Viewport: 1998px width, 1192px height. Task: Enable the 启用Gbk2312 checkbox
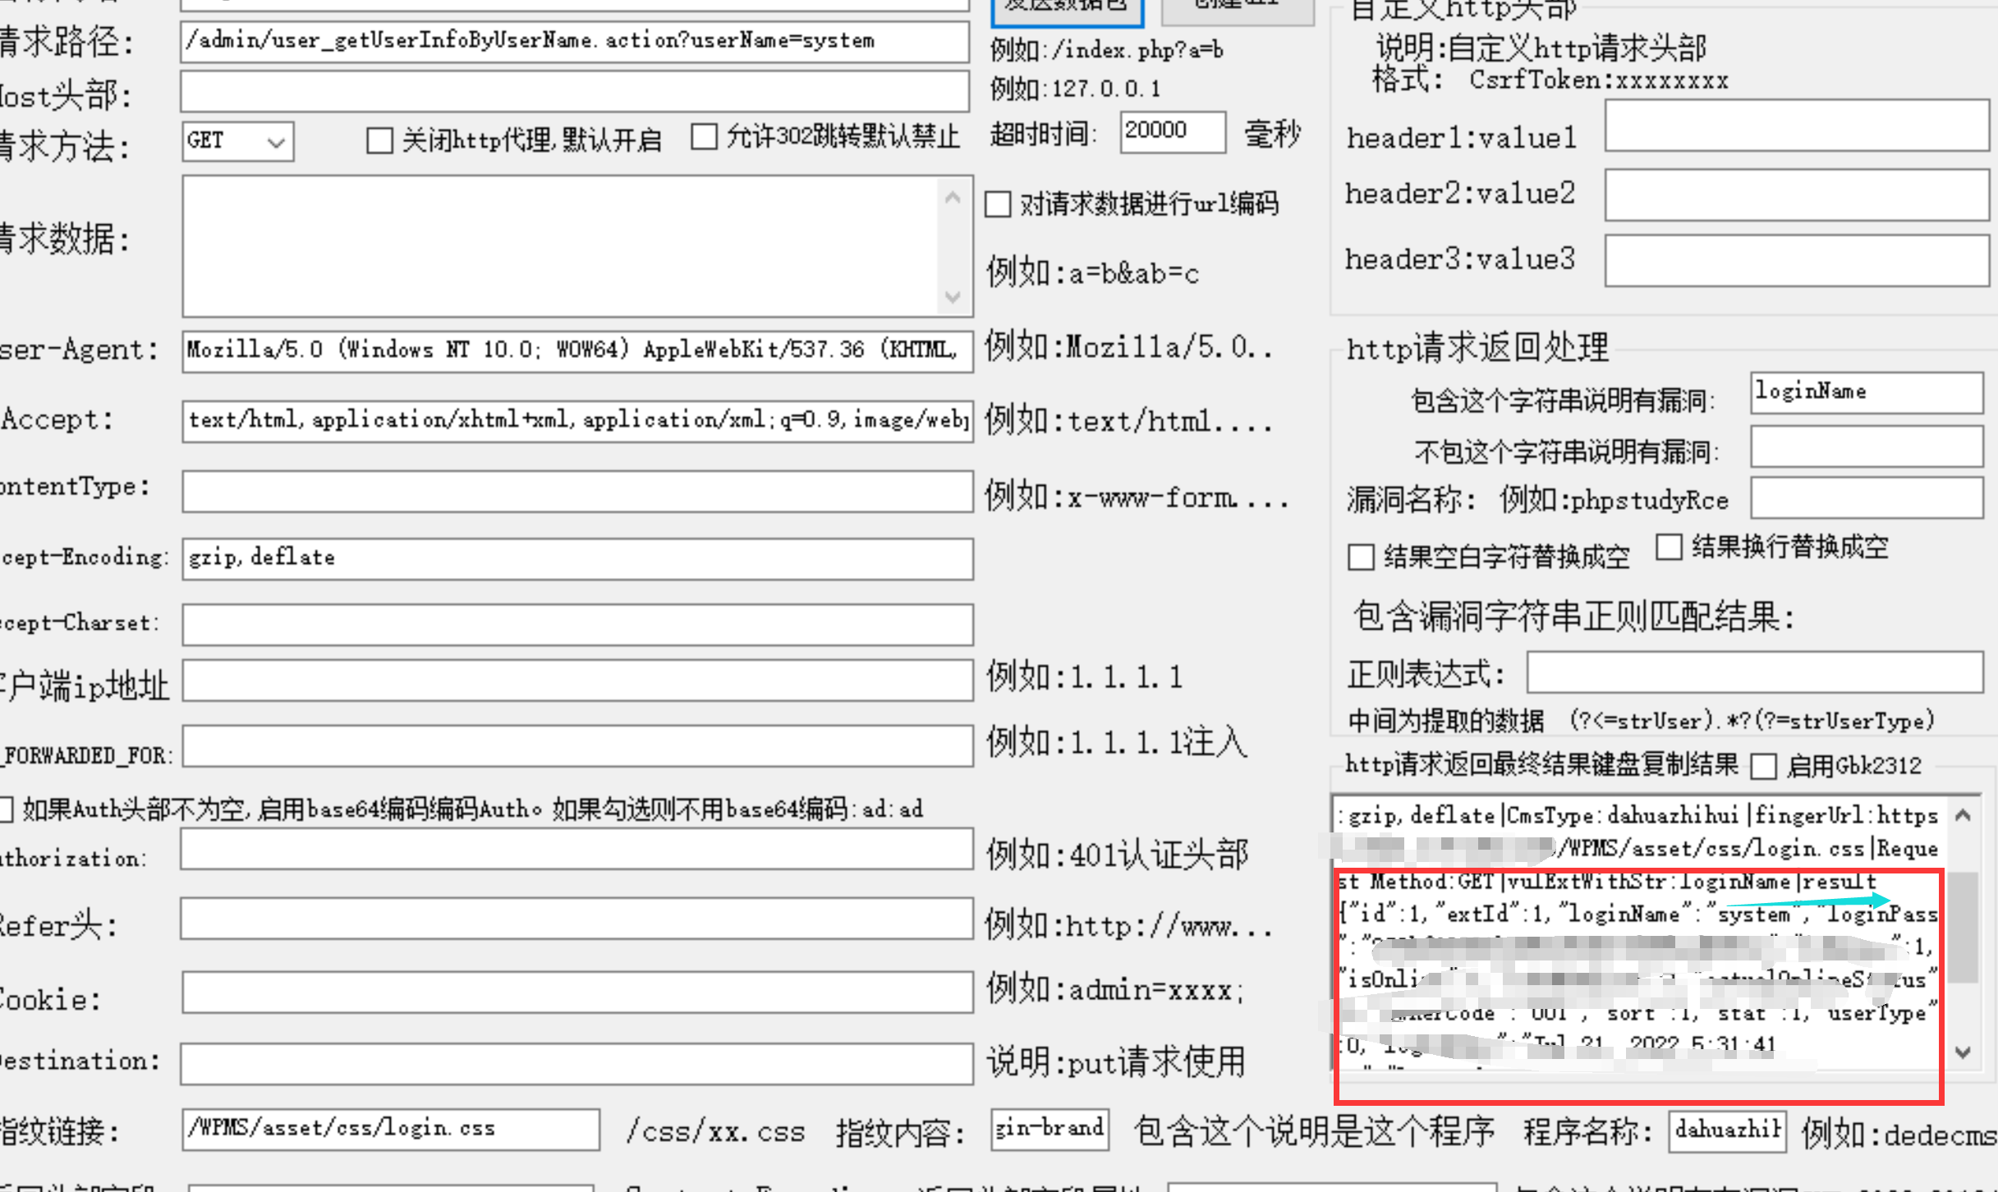(x=1764, y=767)
